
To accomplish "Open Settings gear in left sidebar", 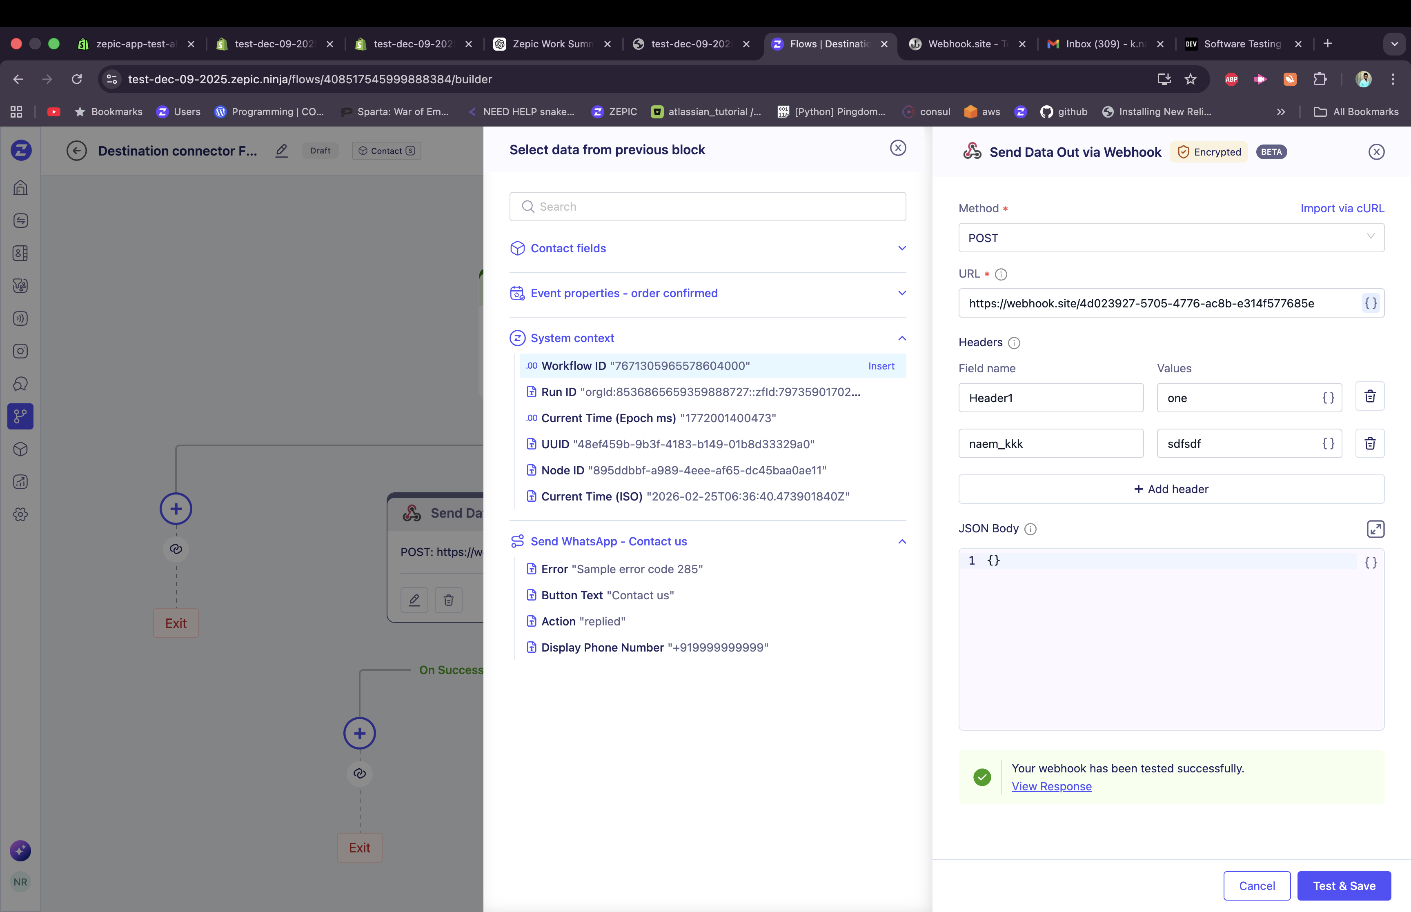I will pos(21,515).
